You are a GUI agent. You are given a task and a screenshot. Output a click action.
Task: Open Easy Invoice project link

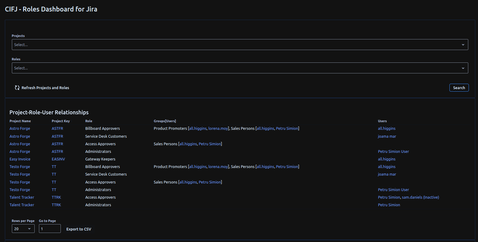coord(20,159)
